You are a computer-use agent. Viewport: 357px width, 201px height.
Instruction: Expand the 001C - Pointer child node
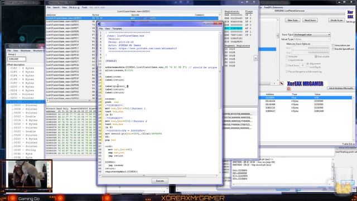click(13, 128)
